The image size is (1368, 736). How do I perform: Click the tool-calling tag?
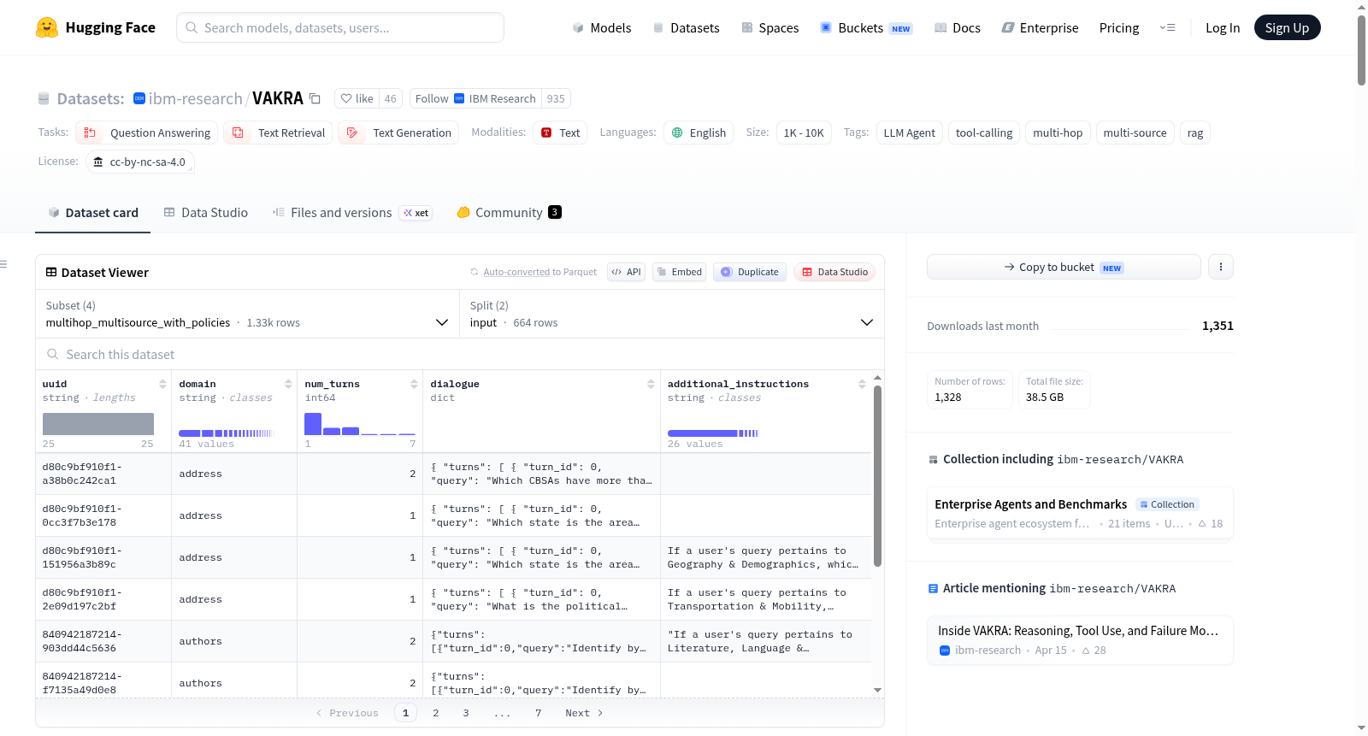pos(984,132)
